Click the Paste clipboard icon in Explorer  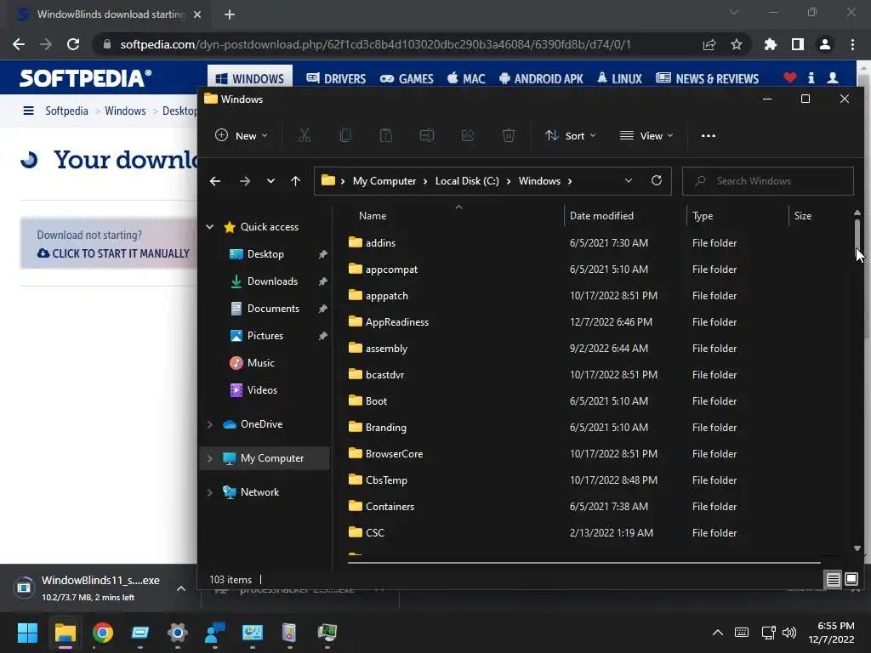(385, 135)
